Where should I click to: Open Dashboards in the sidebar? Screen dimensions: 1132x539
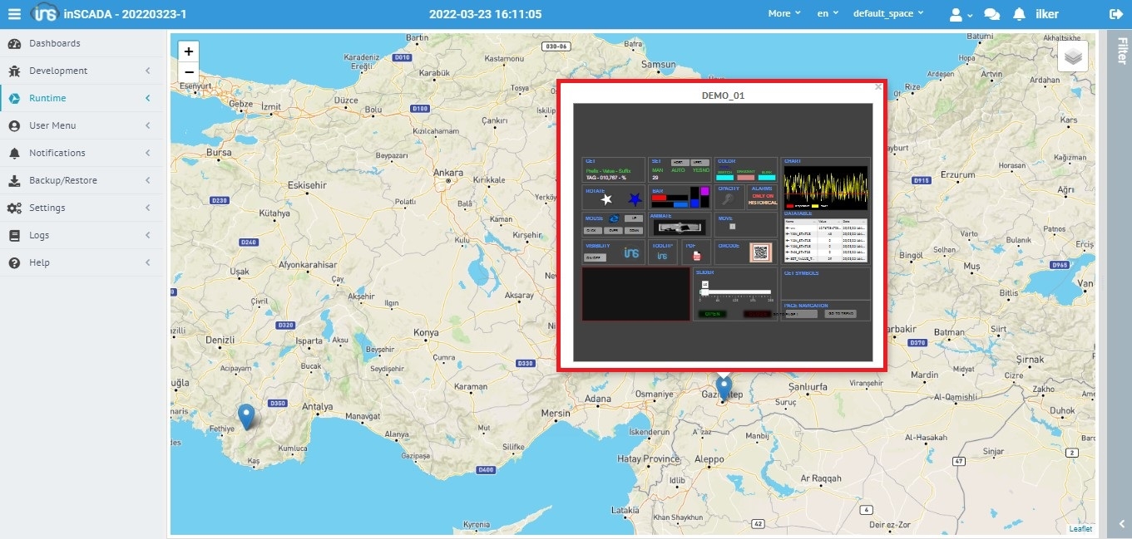(55, 43)
